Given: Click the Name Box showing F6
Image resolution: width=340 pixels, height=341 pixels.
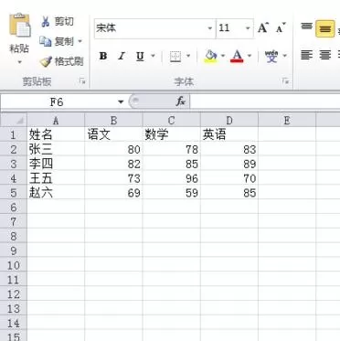Looking at the screenshot, I should point(58,101).
